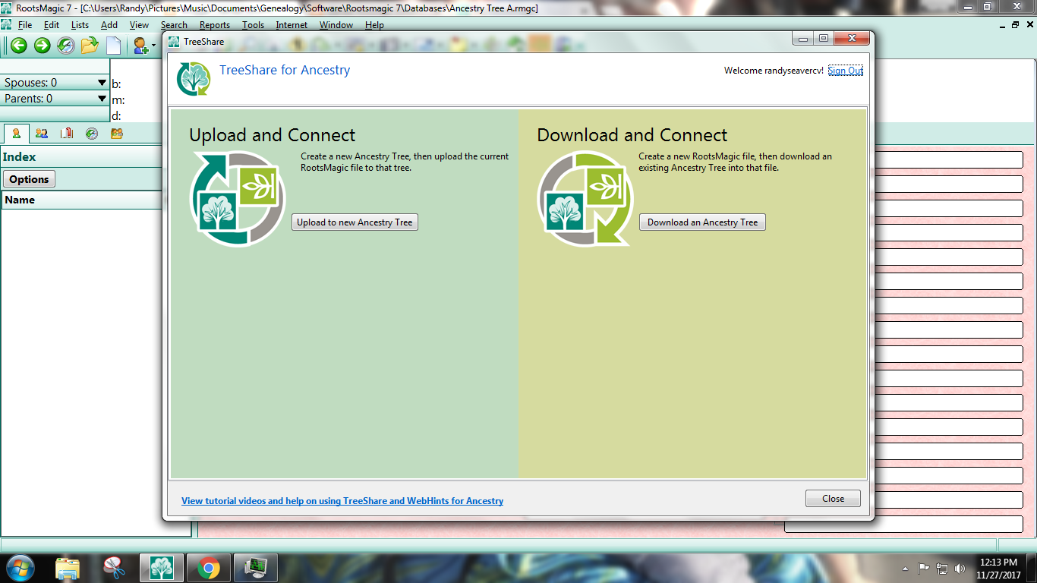The height and width of the screenshot is (583, 1037).
Task: Click the RootsMagic icon in the menu bar
Action: (x=6, y=25)
